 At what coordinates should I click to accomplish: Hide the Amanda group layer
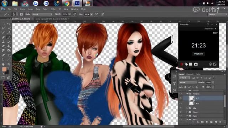pyautogui.click(x=181, y=94)
